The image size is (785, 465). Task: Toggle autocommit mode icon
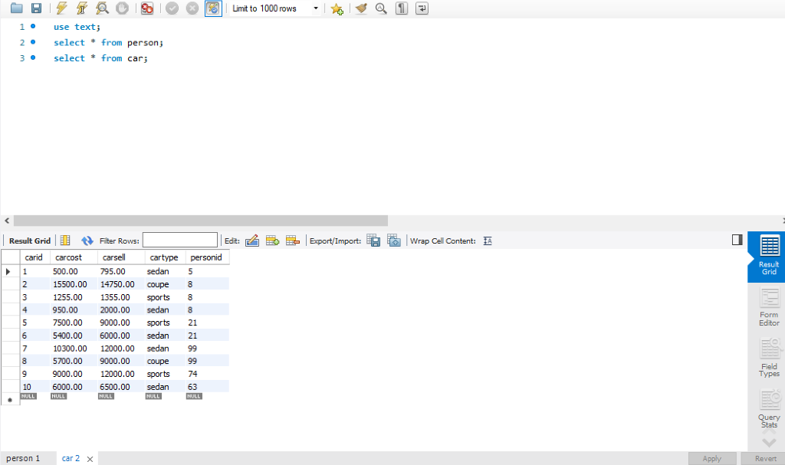[213, 8]
